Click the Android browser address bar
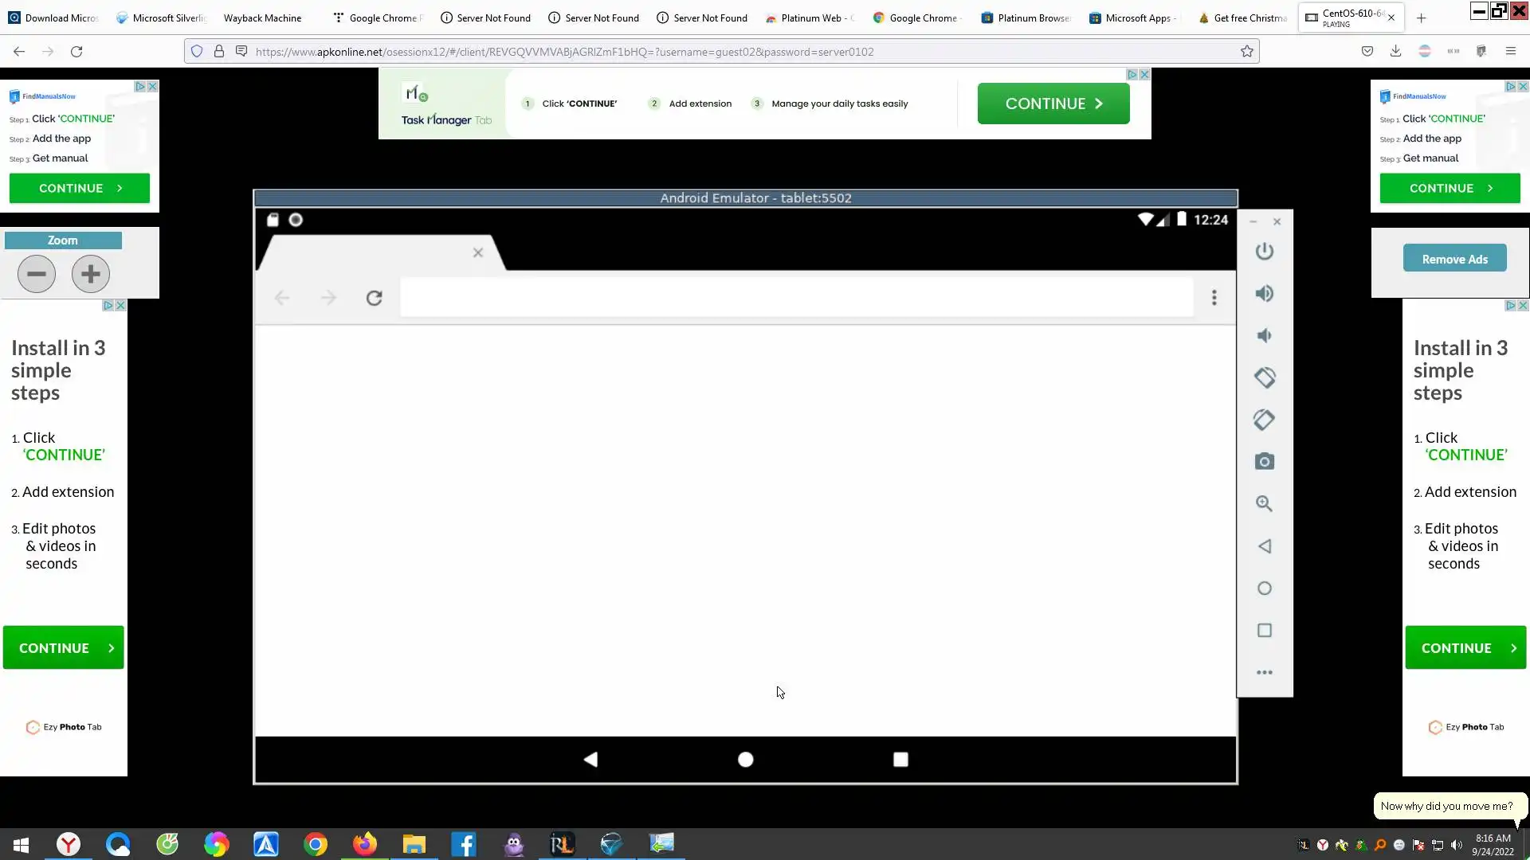The width and height of the screenshot is (1530, 860). click(x=795, y=298)
